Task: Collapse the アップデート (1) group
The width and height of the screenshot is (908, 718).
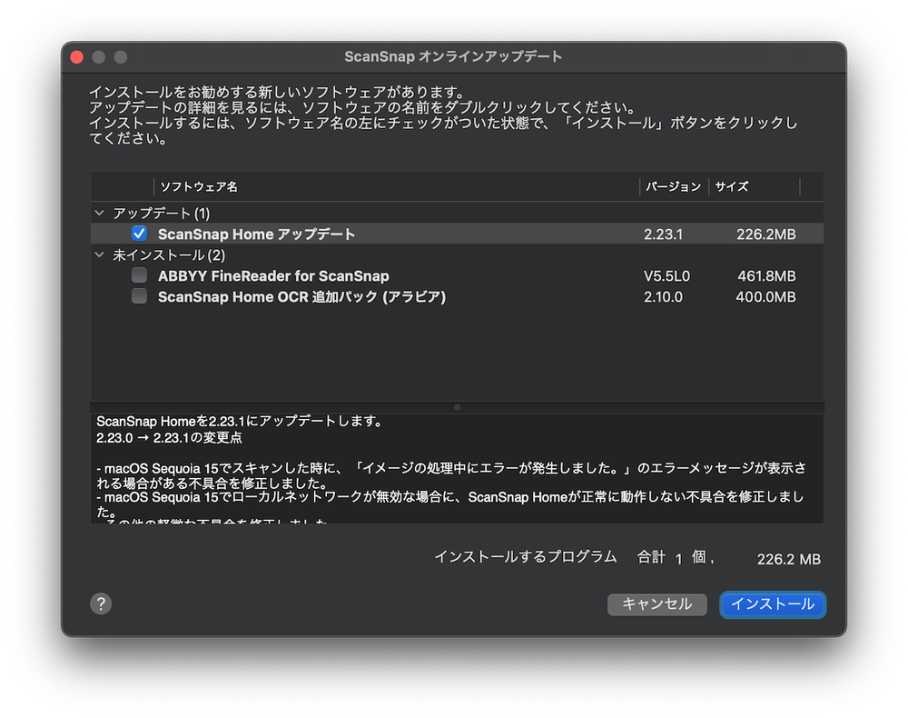Action: point(100,214)
